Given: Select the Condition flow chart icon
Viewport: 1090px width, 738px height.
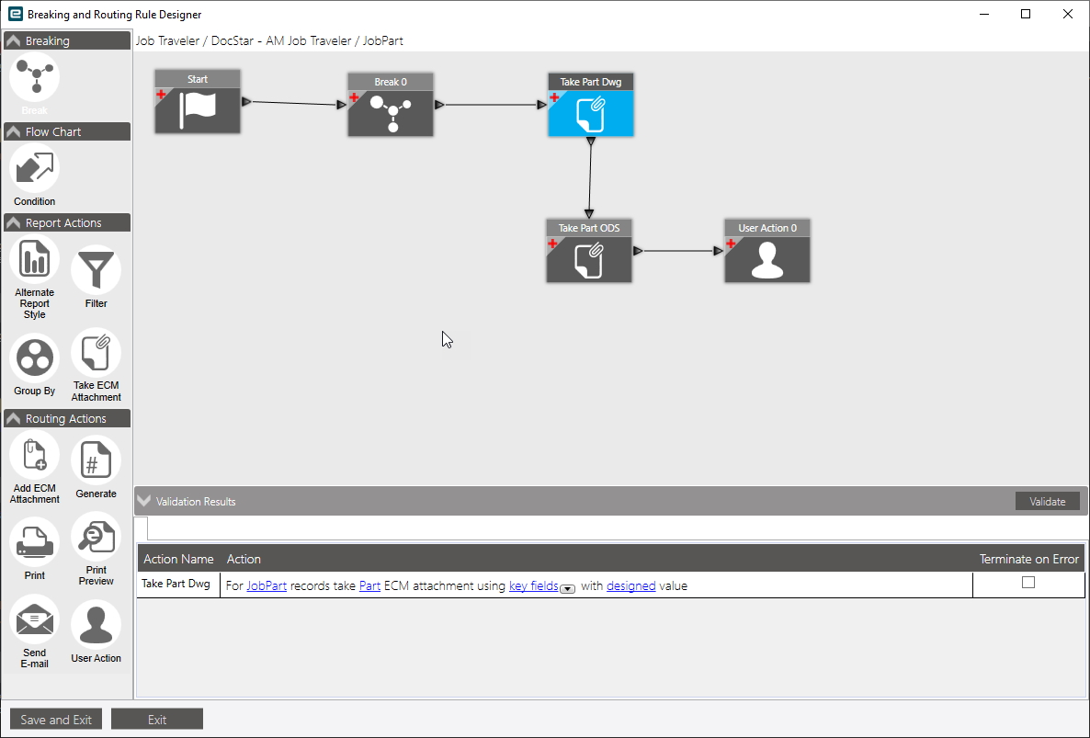Looking at the screenshot, I should 35,169.
